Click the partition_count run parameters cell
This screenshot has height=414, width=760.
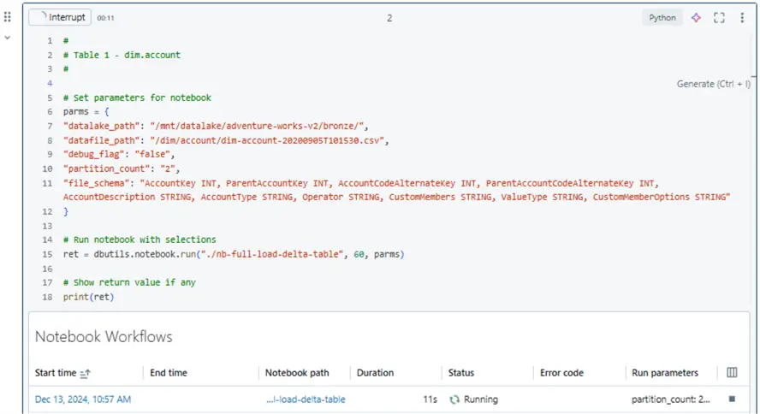point(671,399)
